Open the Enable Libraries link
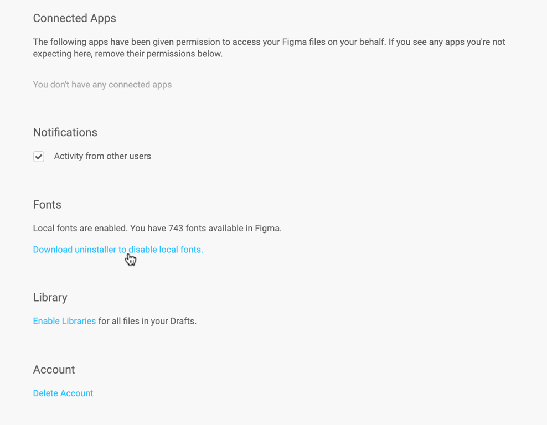 (64, 321)
